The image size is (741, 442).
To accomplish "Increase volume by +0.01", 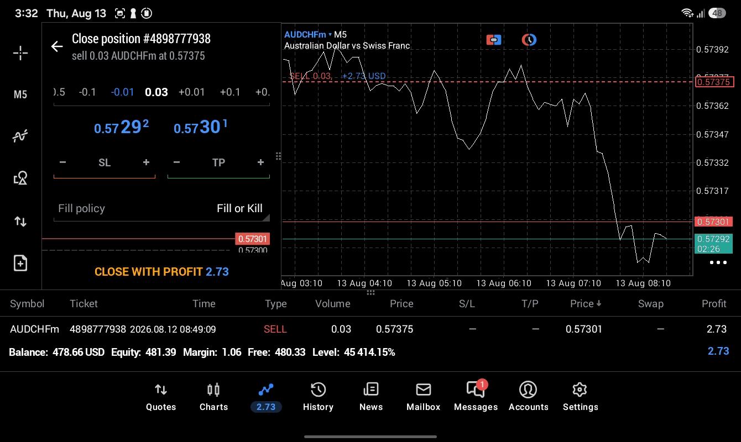I will (x=192, y=92).
